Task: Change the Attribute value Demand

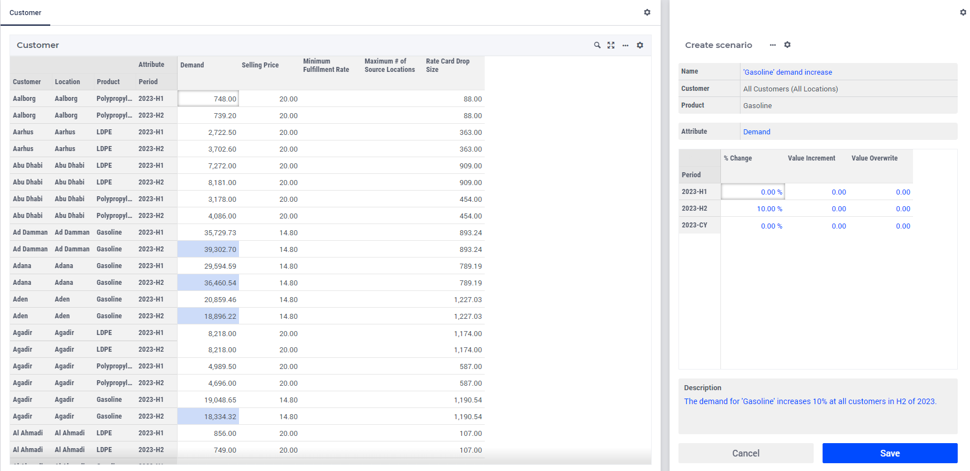Action: (848, 132)
